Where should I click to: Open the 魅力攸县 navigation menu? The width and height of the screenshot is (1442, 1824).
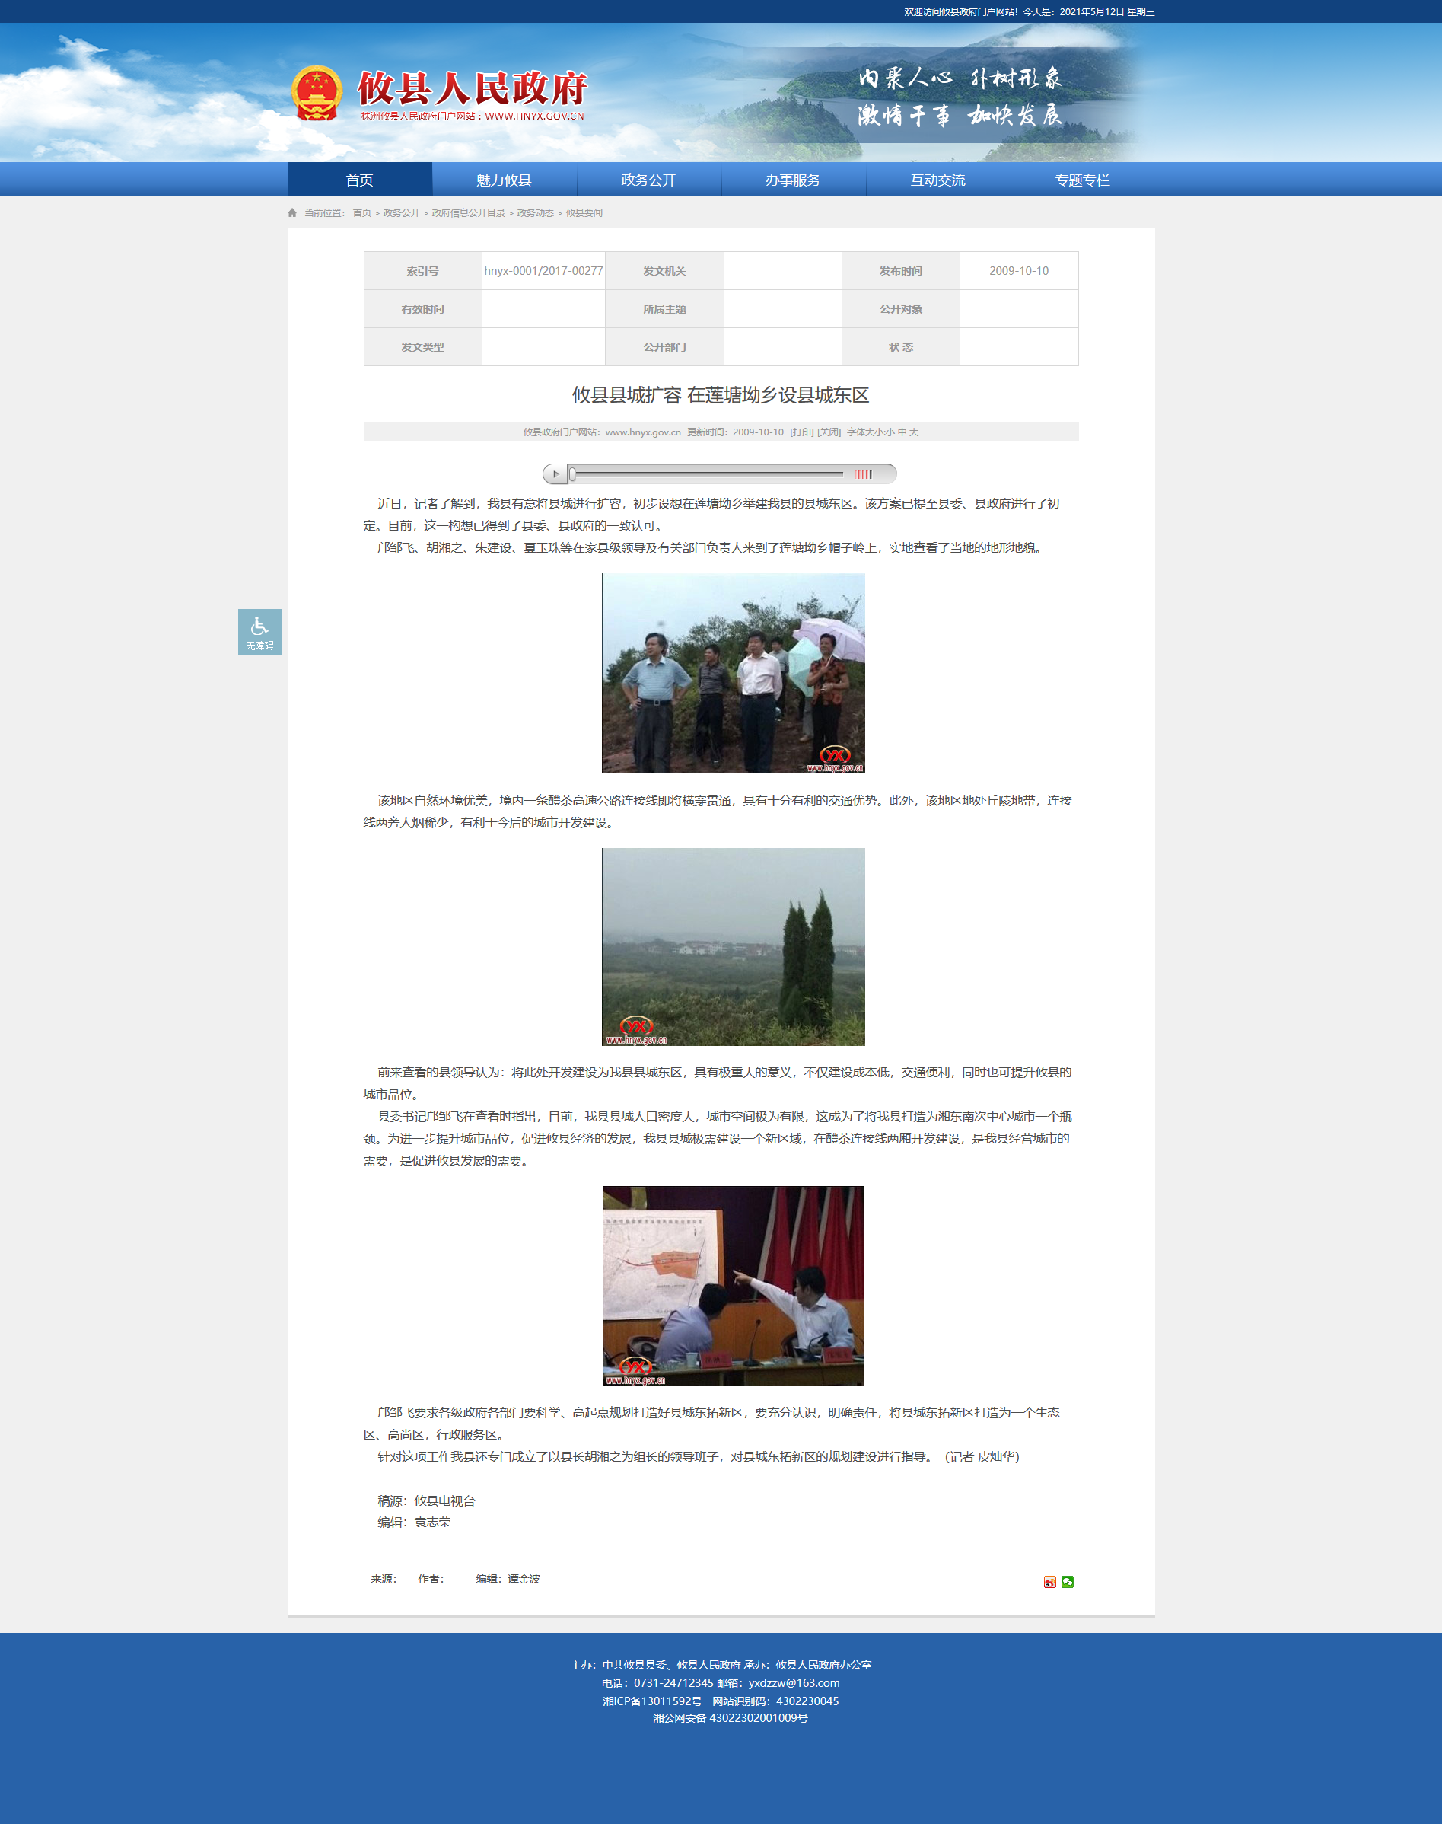504,180
